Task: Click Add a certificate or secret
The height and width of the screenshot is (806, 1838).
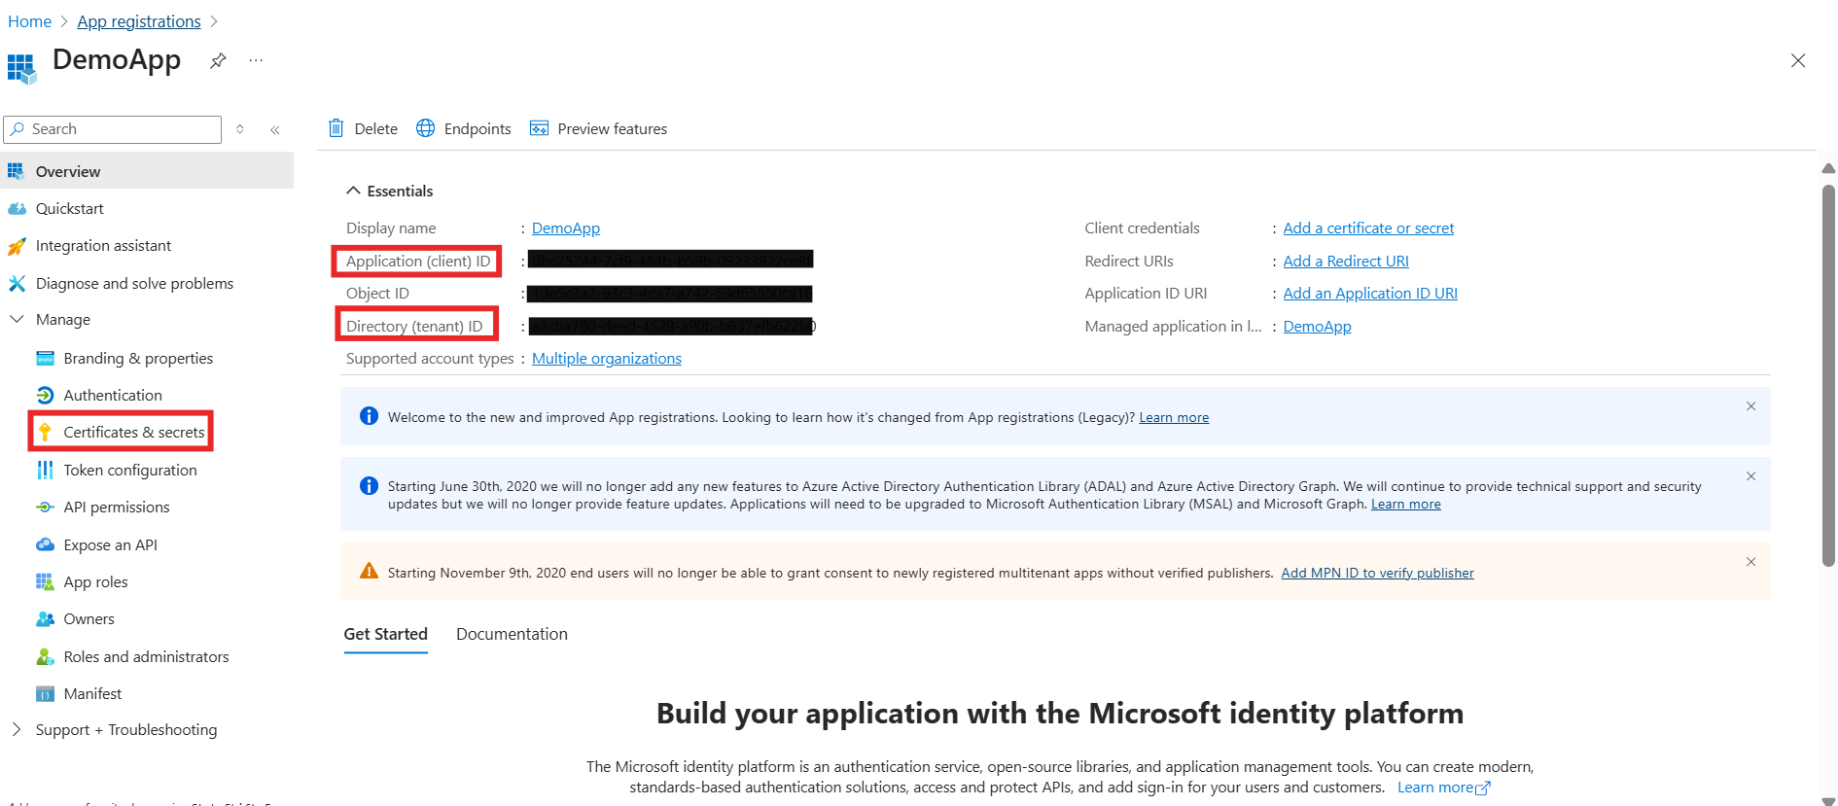Action: coord(1368,228)
